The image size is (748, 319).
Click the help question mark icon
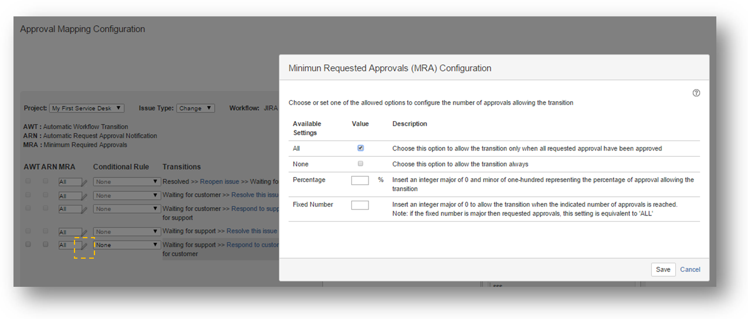coord(696,93)
